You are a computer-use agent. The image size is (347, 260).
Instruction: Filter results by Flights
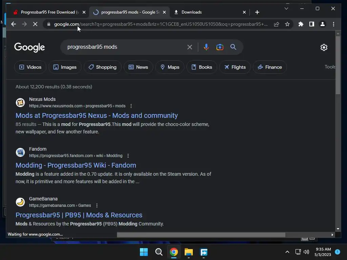[x=235, y=67]
